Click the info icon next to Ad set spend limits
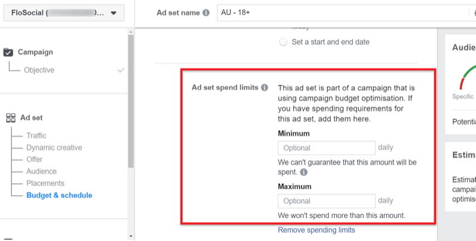 point(265,87)
